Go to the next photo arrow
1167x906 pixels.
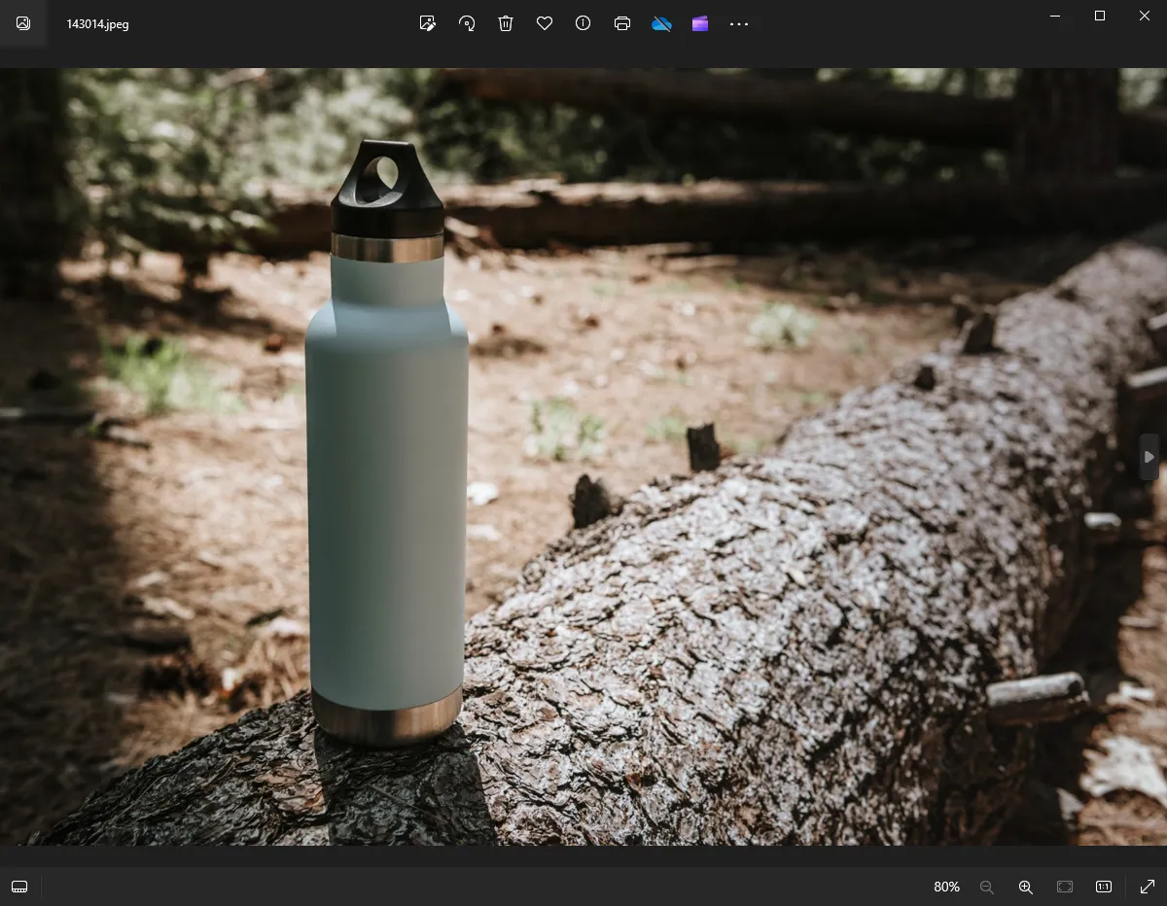coord(1149,457)
